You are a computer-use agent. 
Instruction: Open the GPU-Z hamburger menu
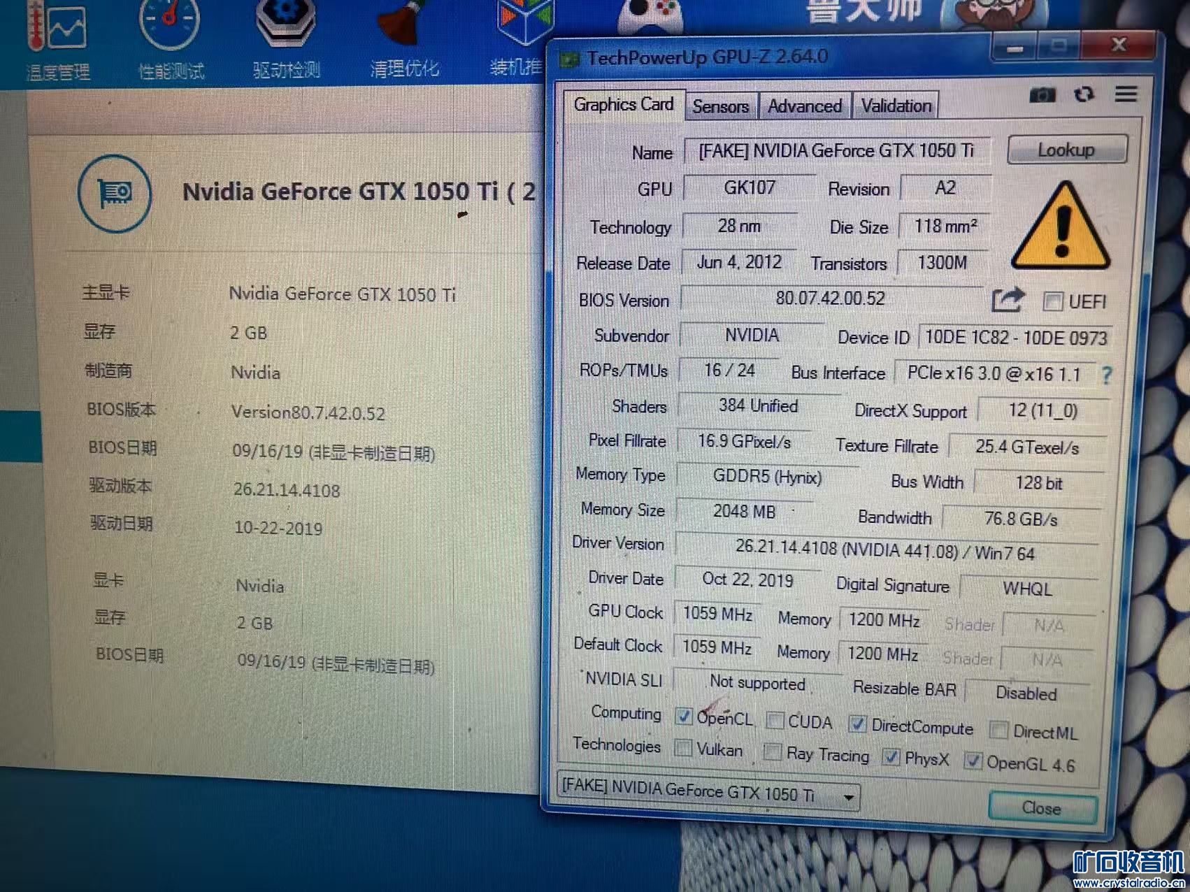tap(1126, 94)
